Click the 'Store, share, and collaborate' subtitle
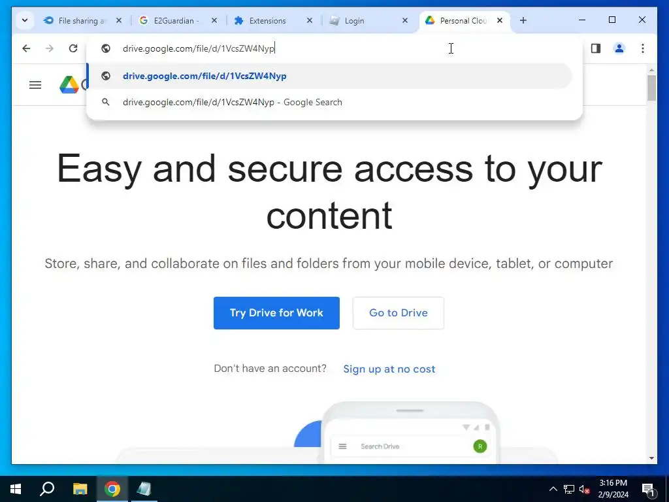The height and width of the screenshot is (502, 669). pos(329,263)
